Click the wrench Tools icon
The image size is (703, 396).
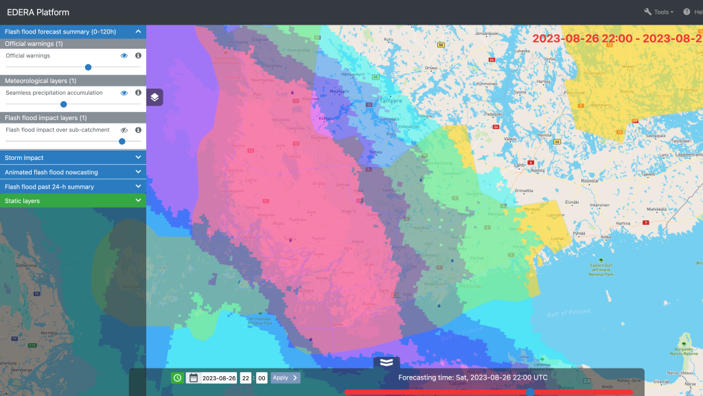647,12
